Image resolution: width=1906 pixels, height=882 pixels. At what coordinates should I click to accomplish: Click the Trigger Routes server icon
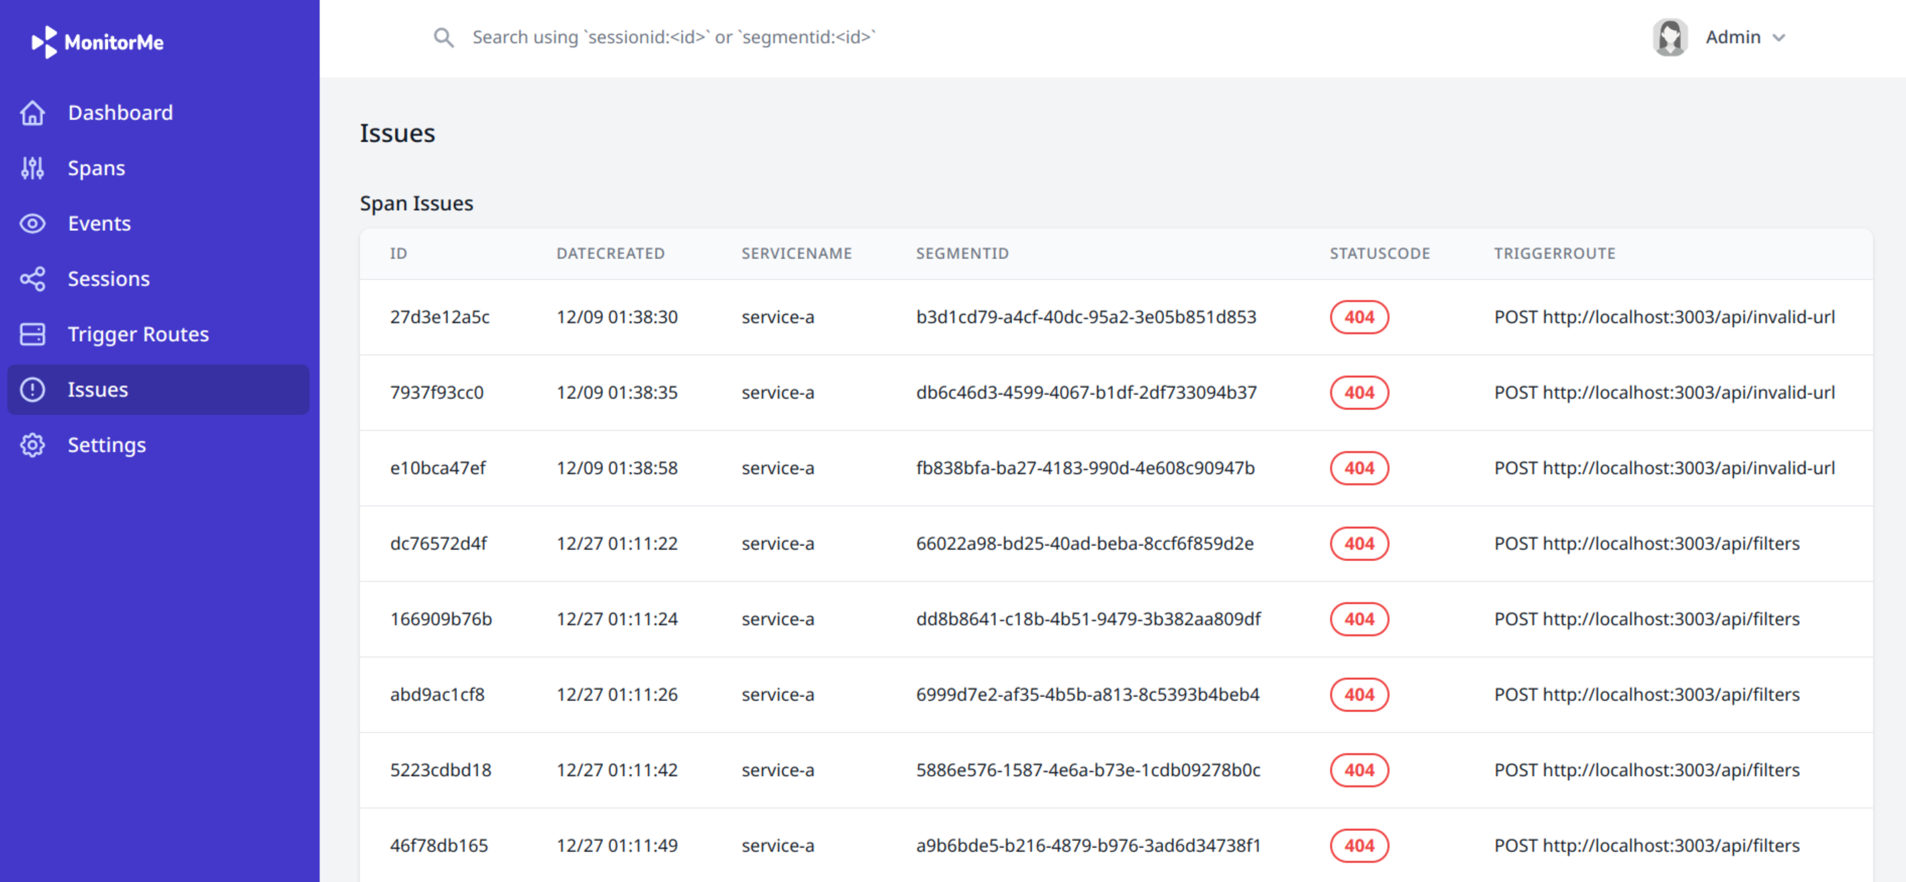[x=32, y=335]
